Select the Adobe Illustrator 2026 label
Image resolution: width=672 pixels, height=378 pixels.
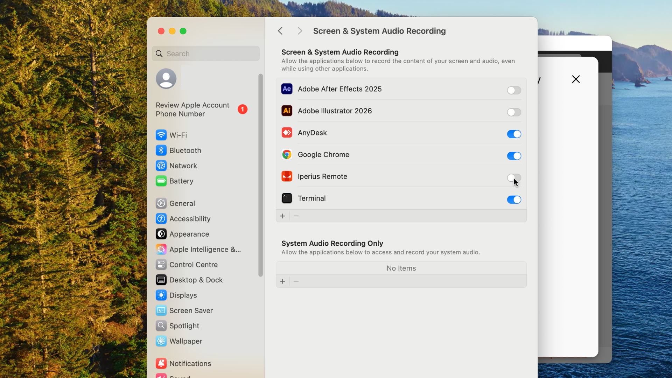point(335,111)
